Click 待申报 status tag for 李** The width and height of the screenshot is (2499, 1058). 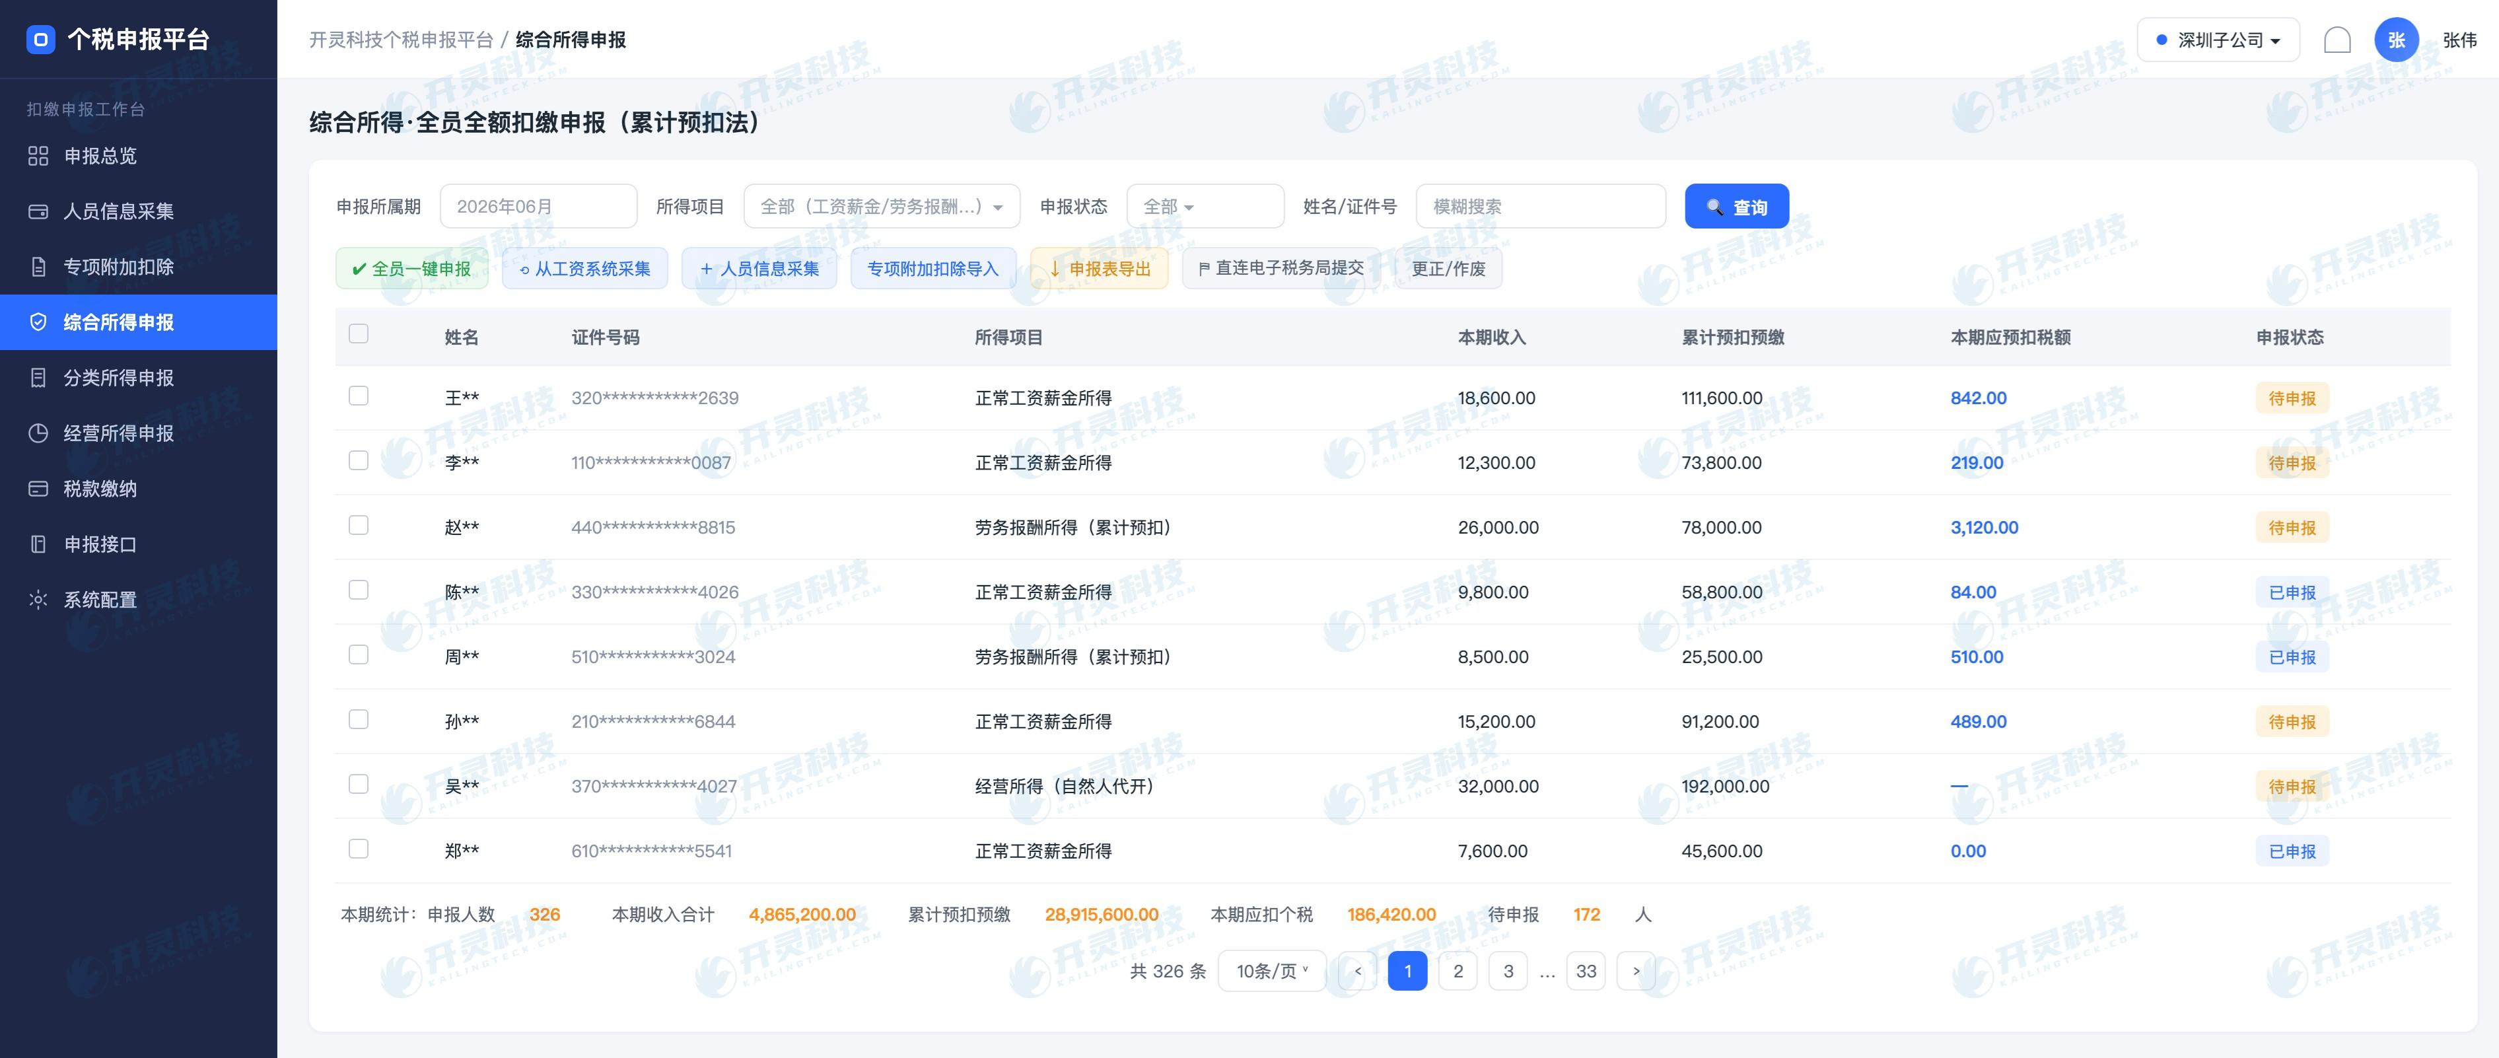click(x=2292, y=462)
